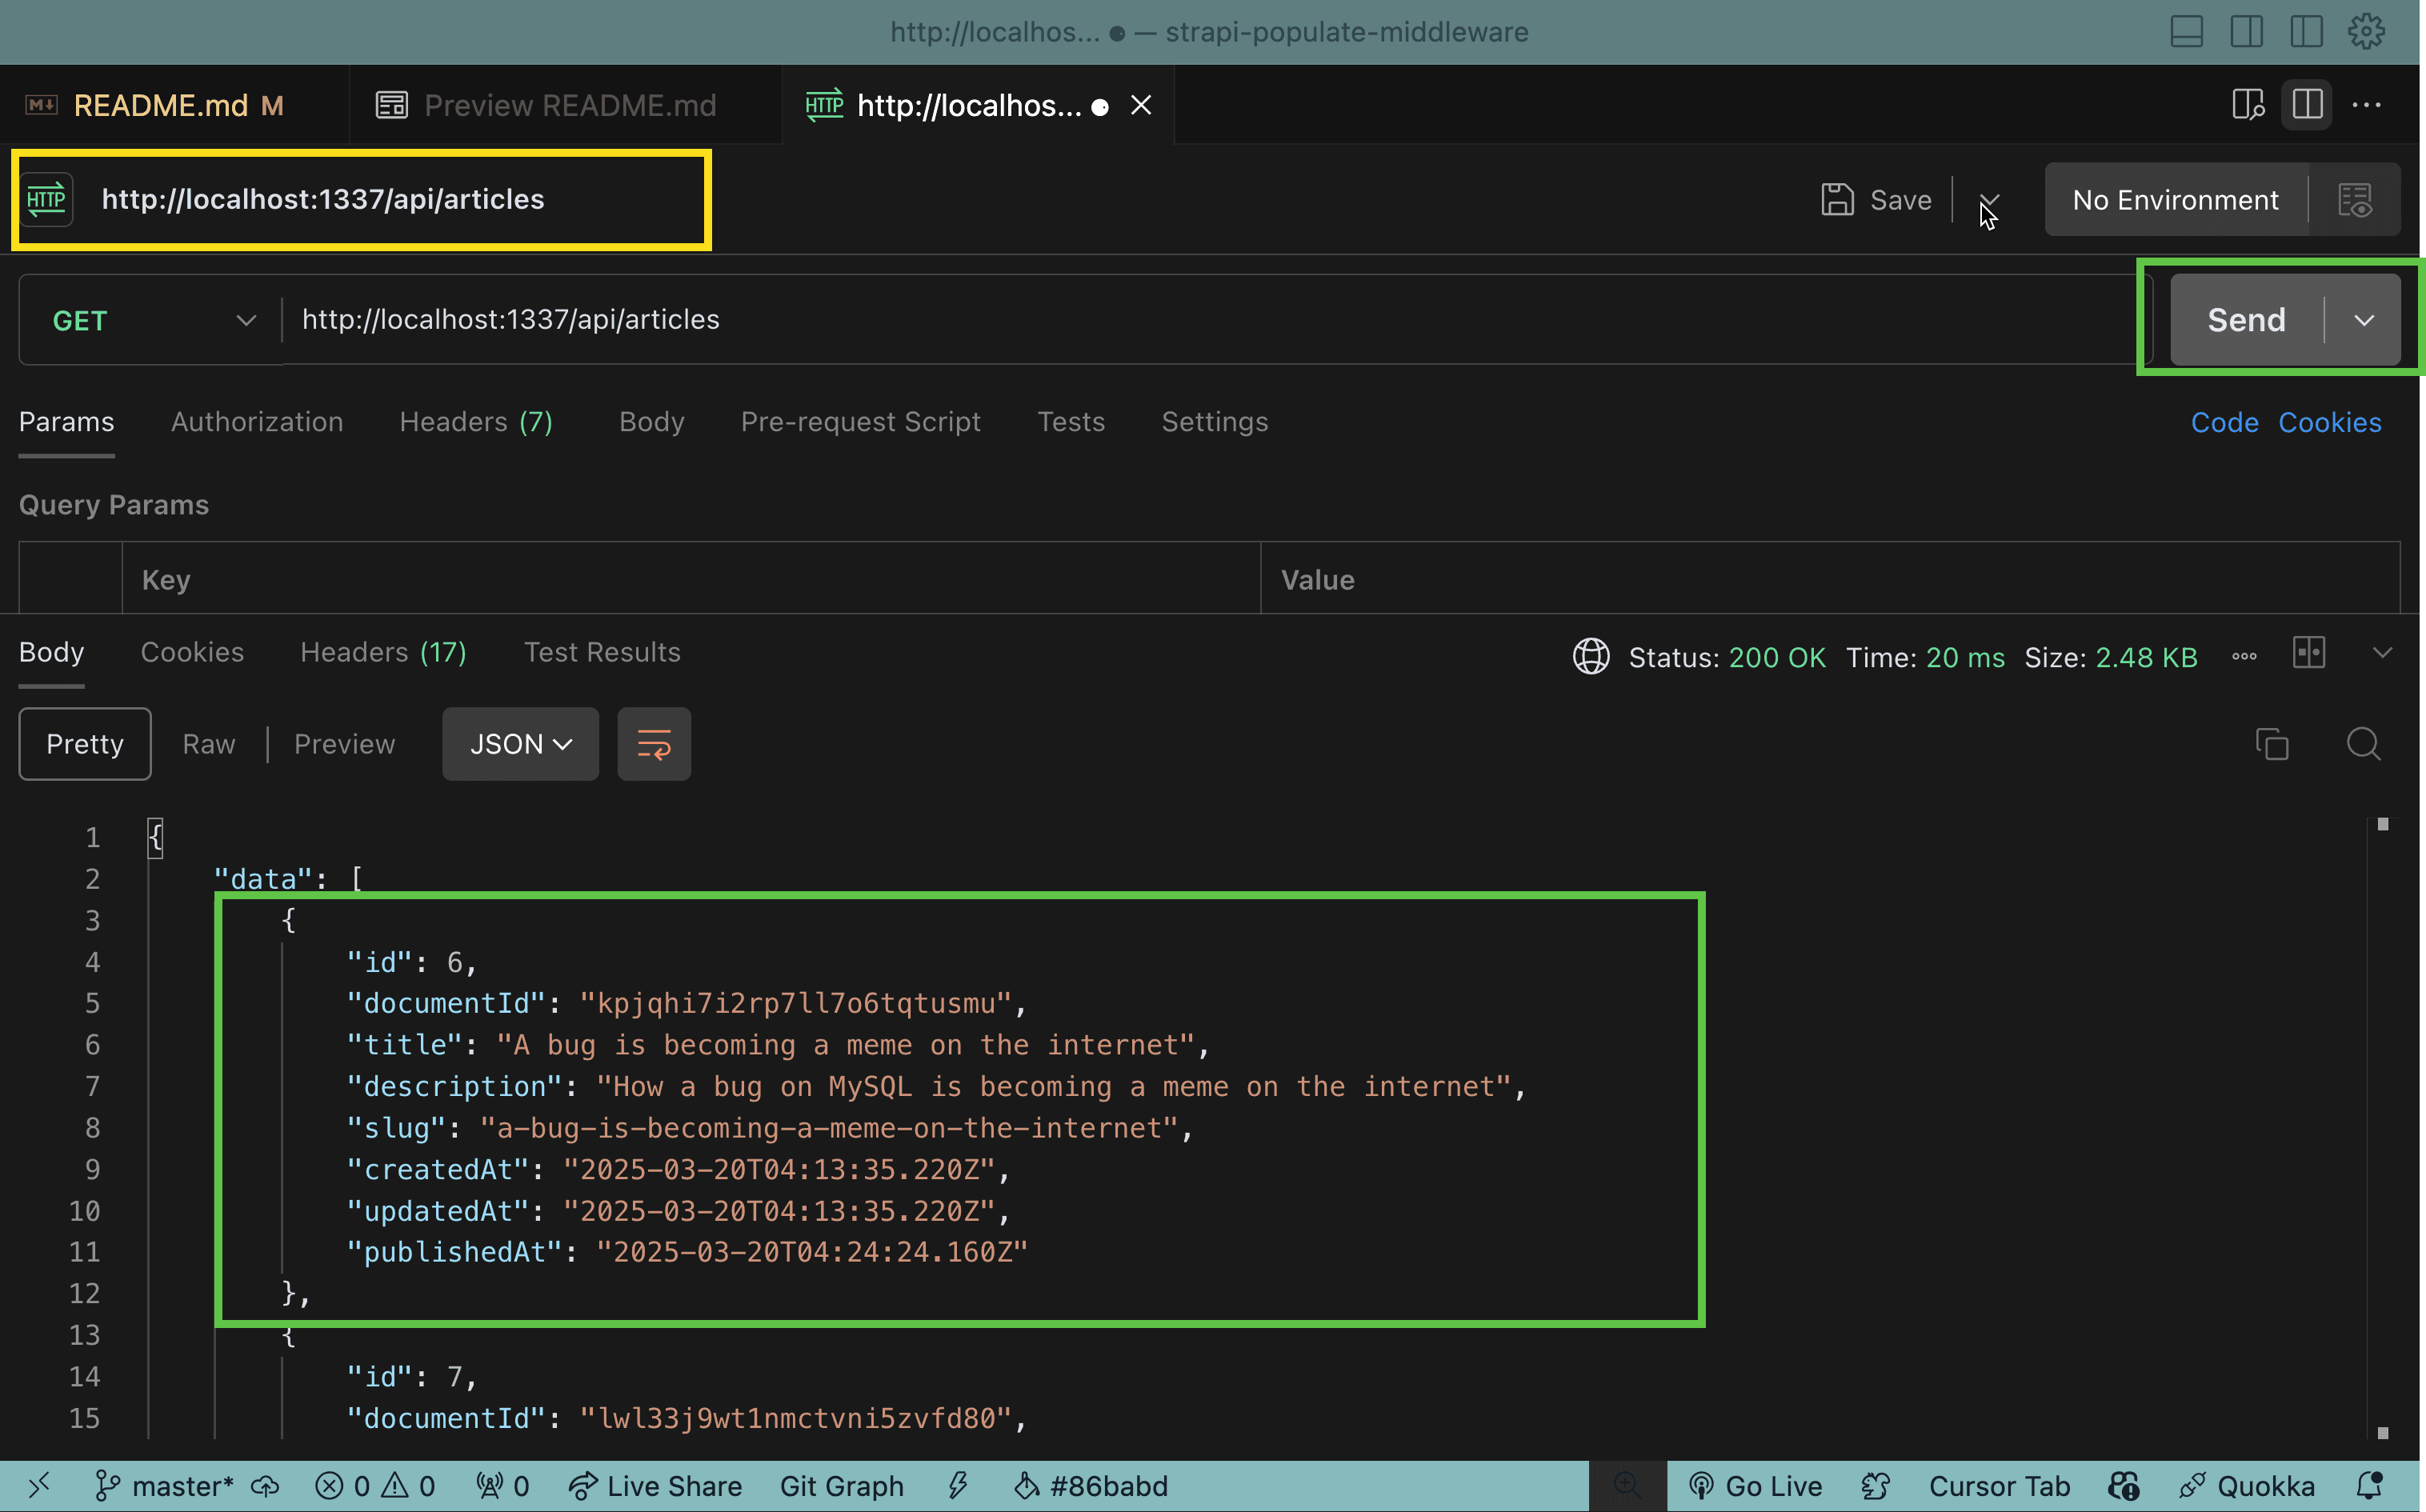Viewport: 2426px width, 1512px height.
Task: Click the Cookies link
Action: [x=2329, y=423]
